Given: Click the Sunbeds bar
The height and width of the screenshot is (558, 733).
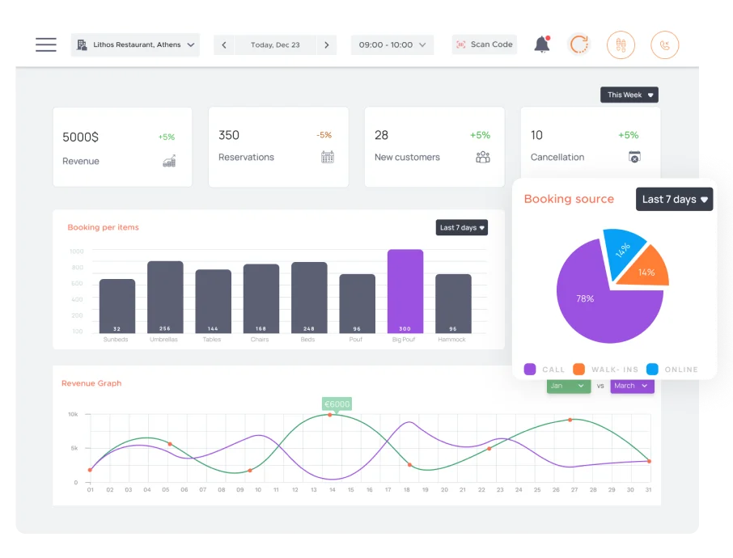Looking at the screenshot, I should click(117, 306).
